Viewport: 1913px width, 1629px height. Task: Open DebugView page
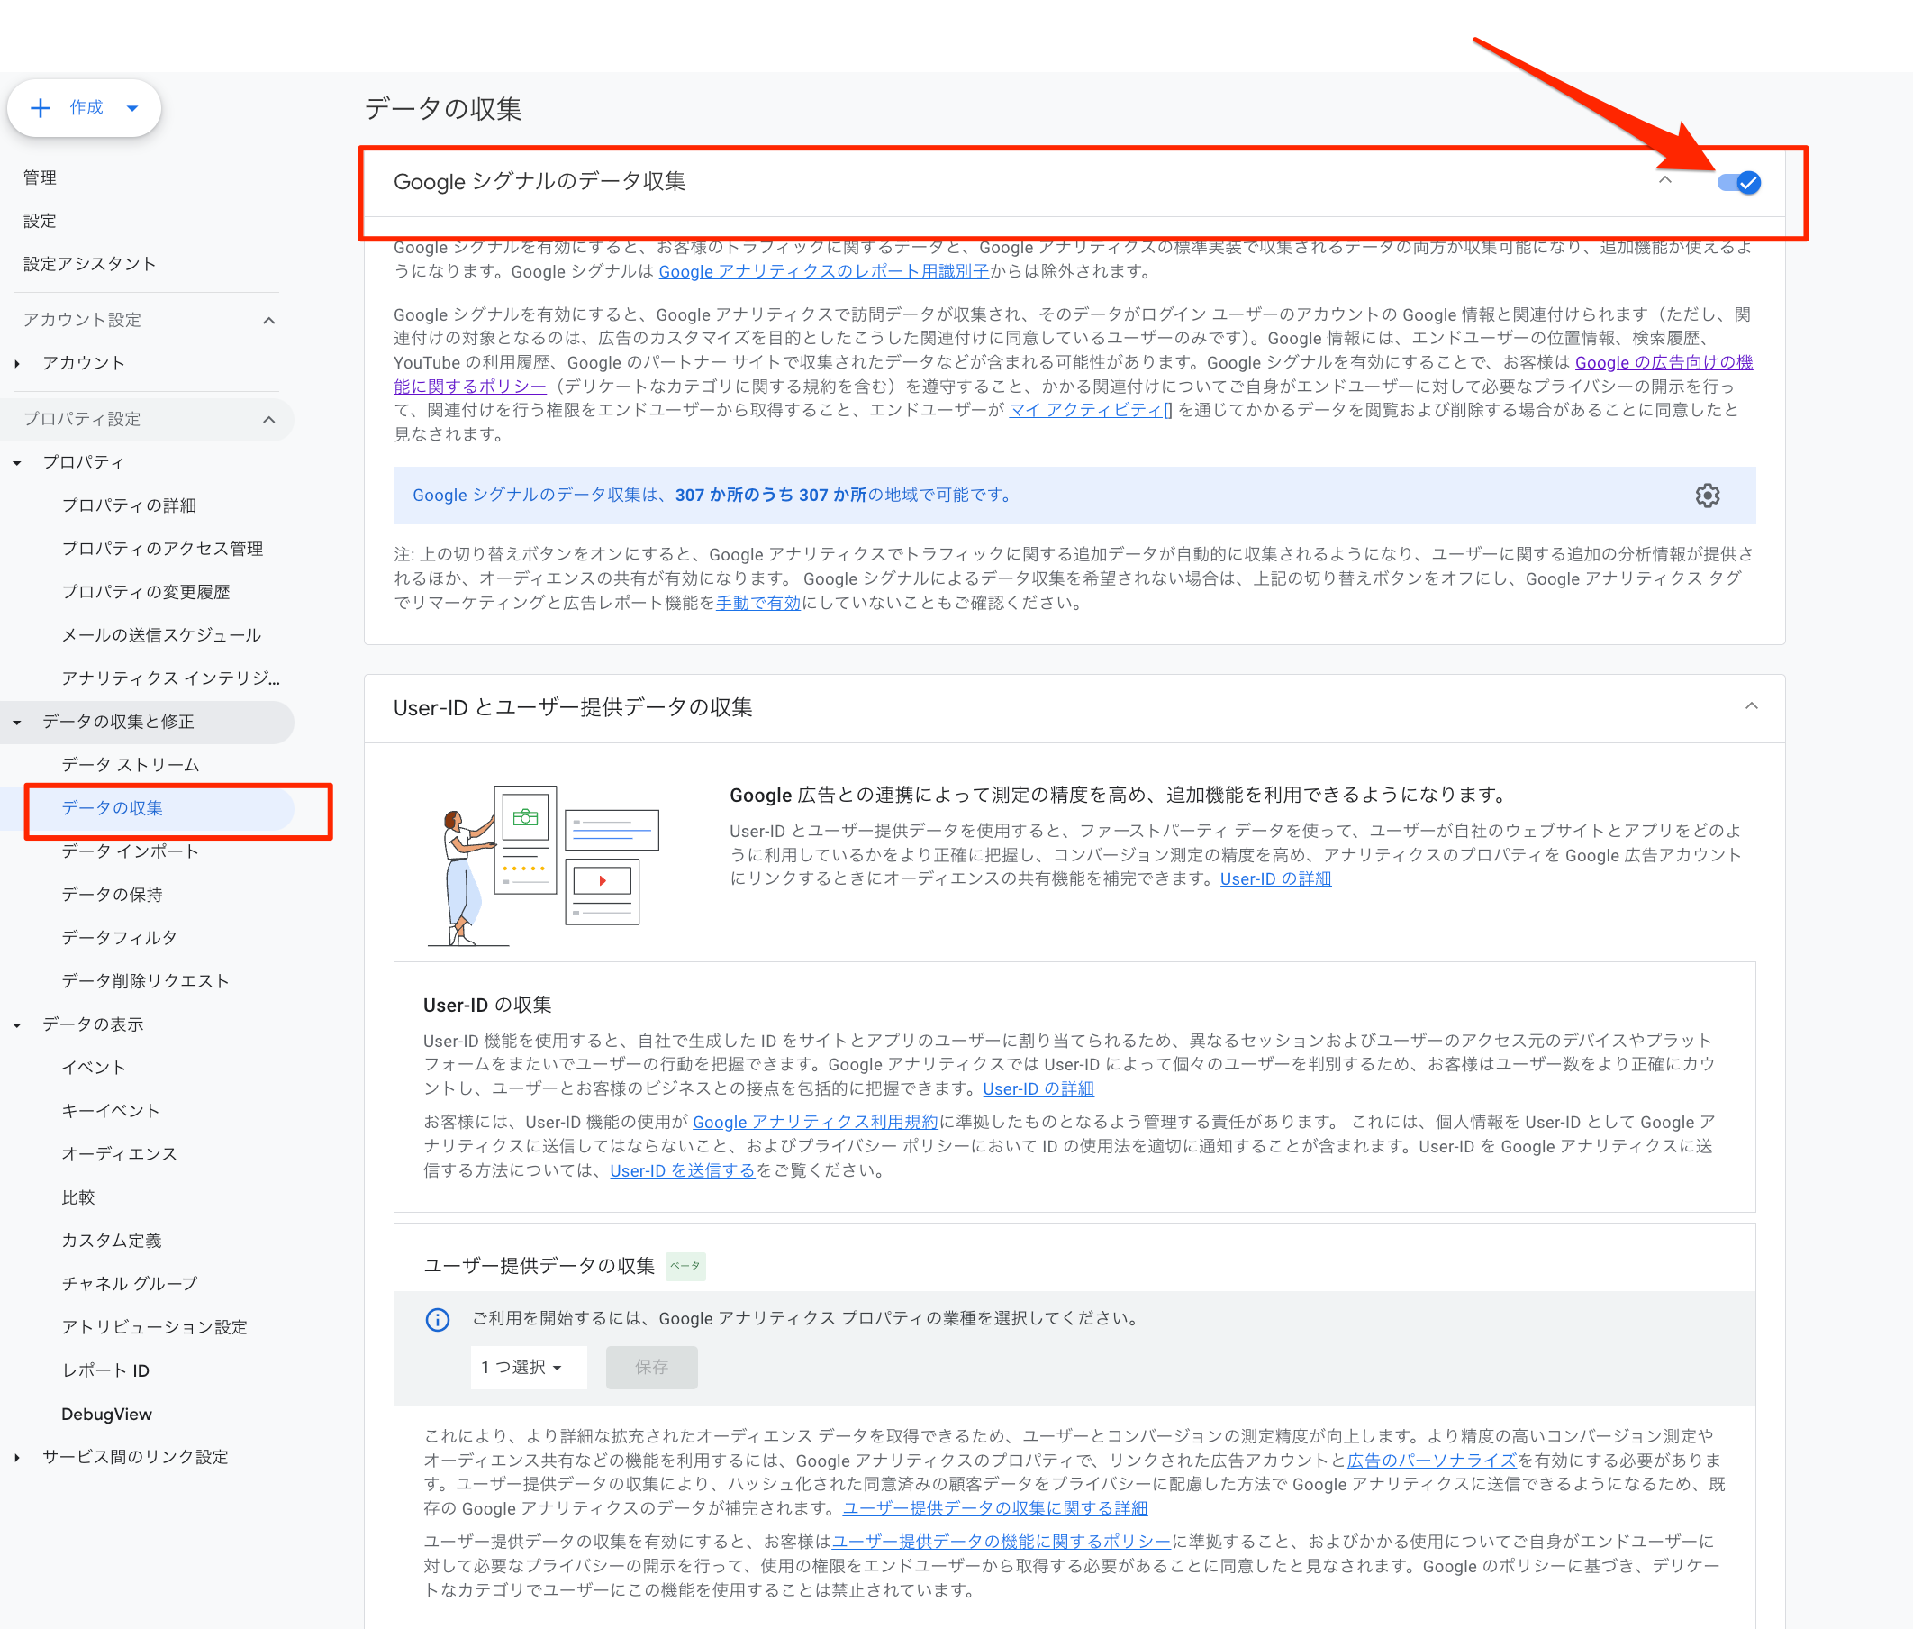(106, 1414)
